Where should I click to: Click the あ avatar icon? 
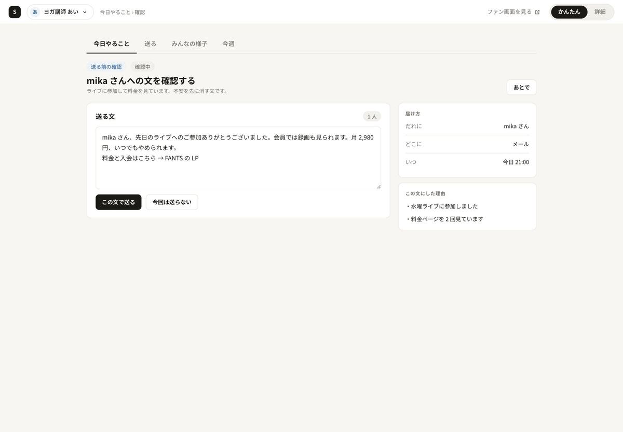pyautogui.click(x=35, y=12)
